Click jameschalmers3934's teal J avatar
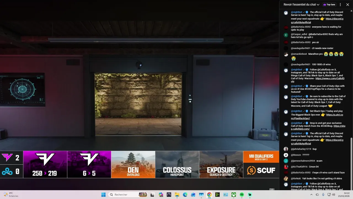The height and width of the screenshot is (199, 353). (x=286, y=161)
